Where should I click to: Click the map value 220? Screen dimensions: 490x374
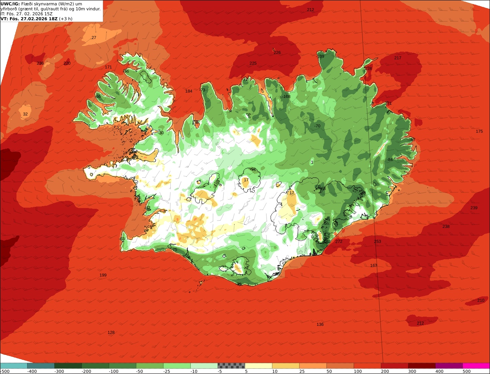67,63
